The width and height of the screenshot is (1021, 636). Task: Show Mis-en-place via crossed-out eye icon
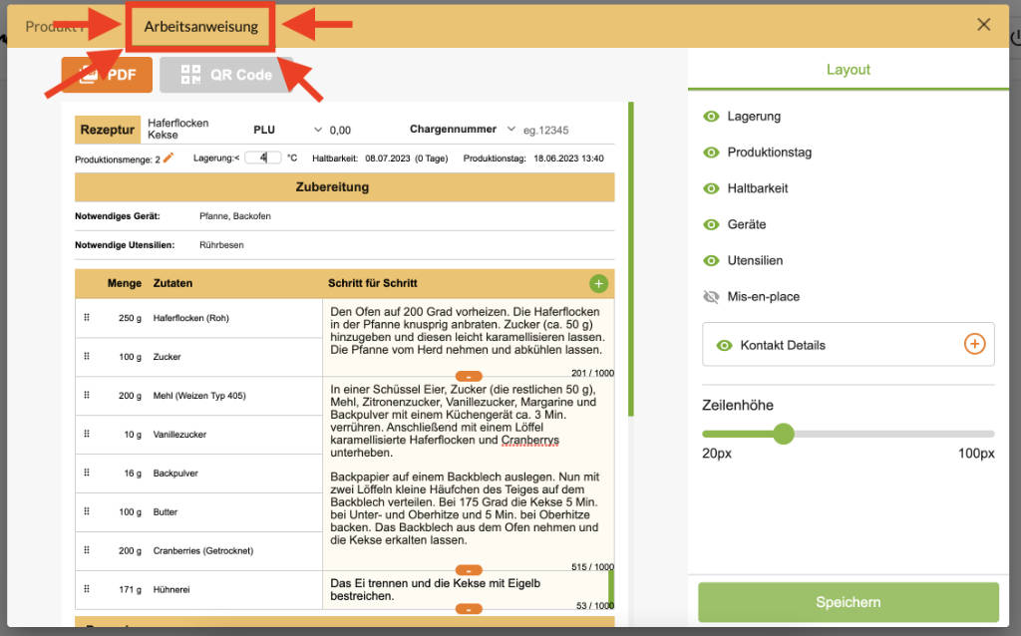click(711, 296)
